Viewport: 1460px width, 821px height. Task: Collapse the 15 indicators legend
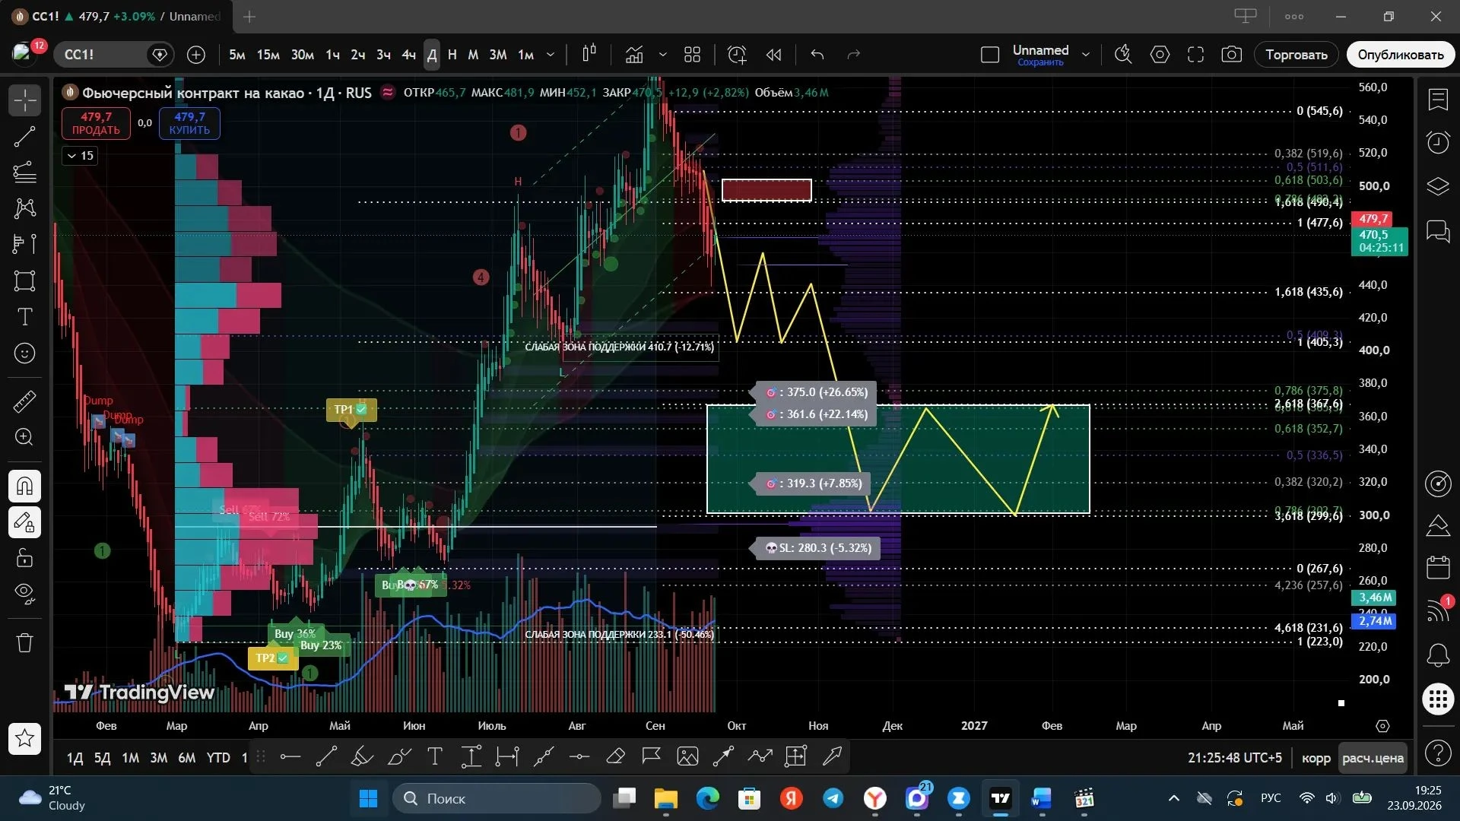(80, 156)
